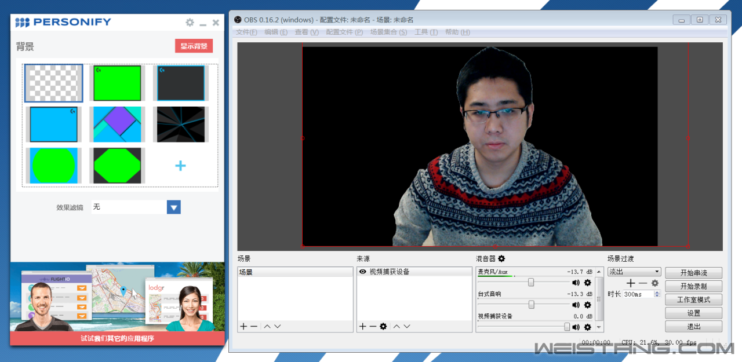Select the 场景 item in scenes list
The width and height of the screenshot is (742, 362).
(x=295, y=272)
